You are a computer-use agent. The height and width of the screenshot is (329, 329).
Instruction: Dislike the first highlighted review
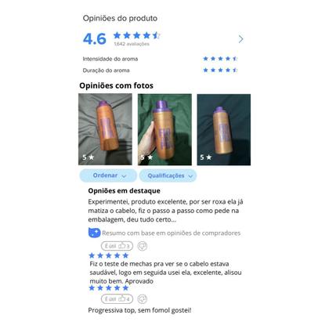[x=143, y=246]
